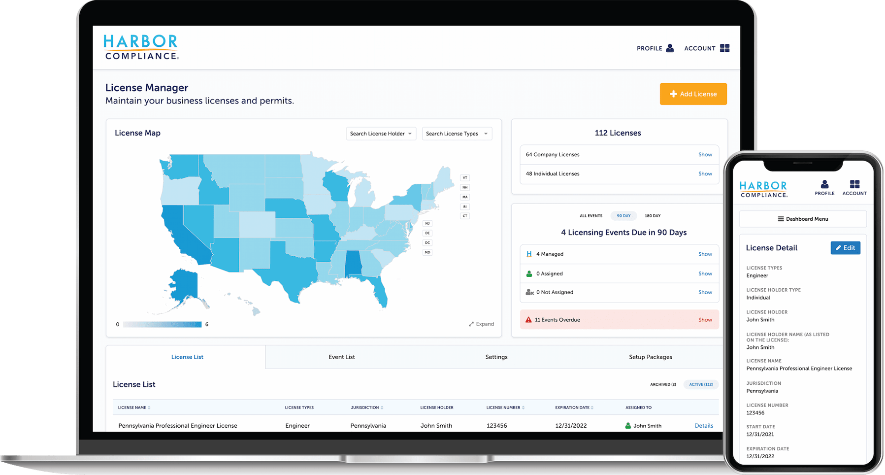Viewport: 885px width, 475px height.
Task: Open the Setup Packages tab
Action: click(x=650, y=356)
